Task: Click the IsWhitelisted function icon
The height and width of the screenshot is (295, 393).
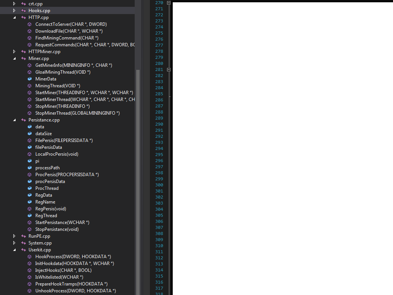Action: 30,277
